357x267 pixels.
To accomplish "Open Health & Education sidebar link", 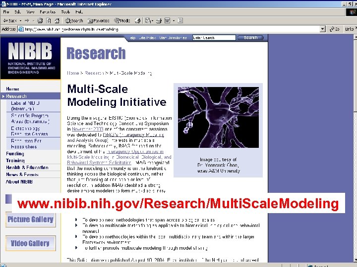I will pyautogui.click(x=27, y=168).
